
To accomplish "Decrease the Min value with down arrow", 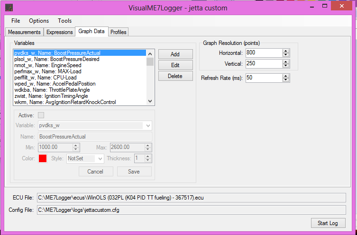I will (76, 149).
